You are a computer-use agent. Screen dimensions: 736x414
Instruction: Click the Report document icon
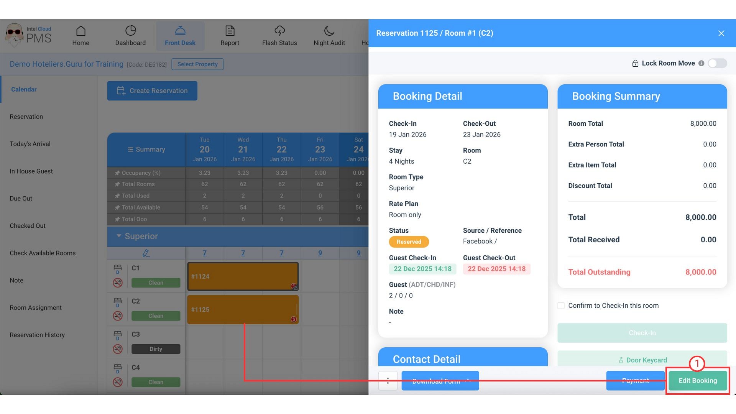tap(230, 31)
